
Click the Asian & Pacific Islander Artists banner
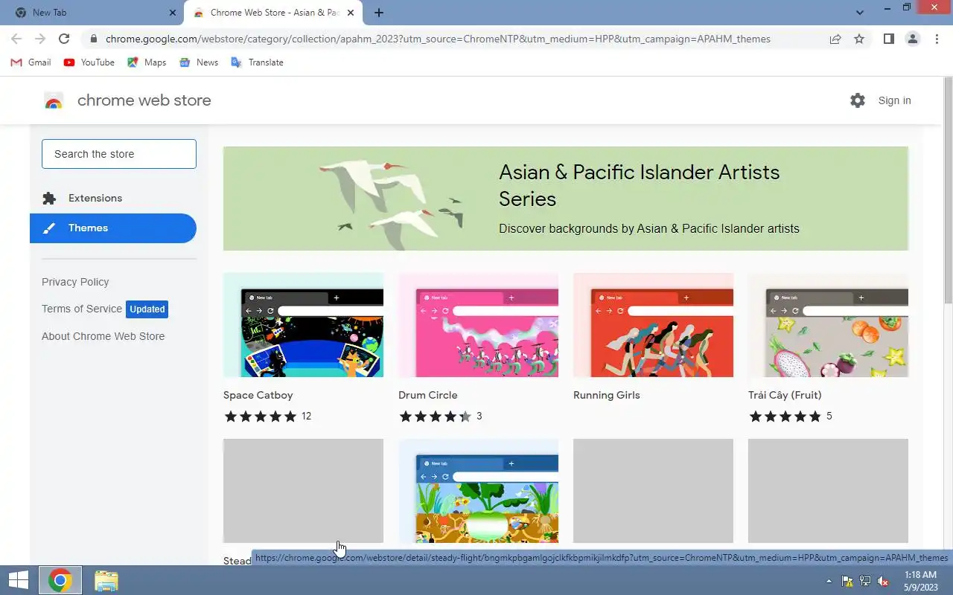[x=566, y=199]
